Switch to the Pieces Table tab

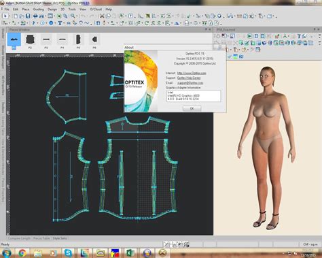[x=41, y=238]
